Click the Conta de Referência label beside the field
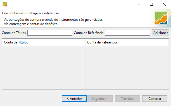 (89, 33)
